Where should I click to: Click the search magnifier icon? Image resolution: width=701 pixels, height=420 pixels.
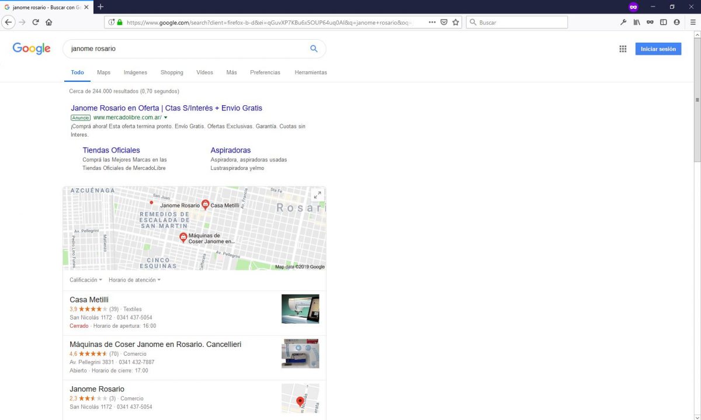(314, 49)
